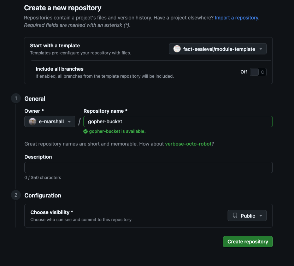294x266 pixels.
Task: Click the 'Repository name *' label
Action: tap(105, 111)
